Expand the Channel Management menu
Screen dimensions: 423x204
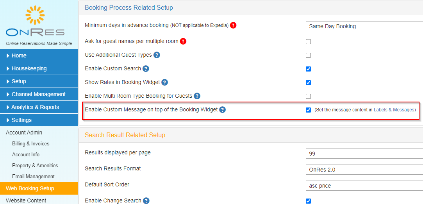tap(39, 94)
